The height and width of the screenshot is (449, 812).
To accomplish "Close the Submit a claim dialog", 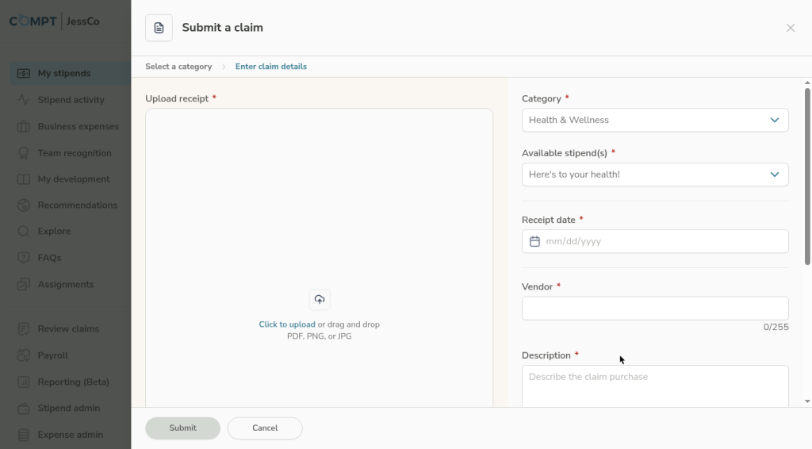I will tap(790, 28).
